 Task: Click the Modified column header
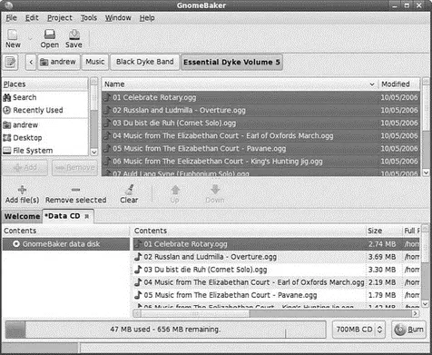(398, 84)
